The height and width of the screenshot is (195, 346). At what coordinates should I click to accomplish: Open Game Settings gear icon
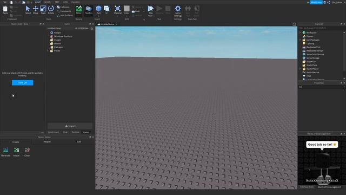[178, 11]
